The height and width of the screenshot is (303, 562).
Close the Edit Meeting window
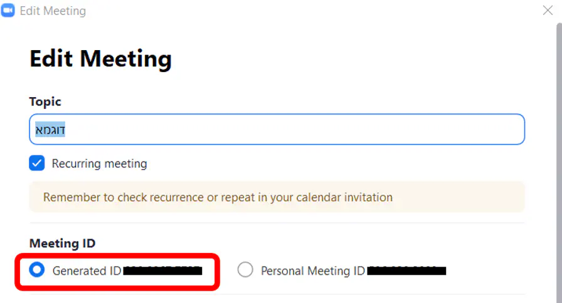click(x=548, y=10)
